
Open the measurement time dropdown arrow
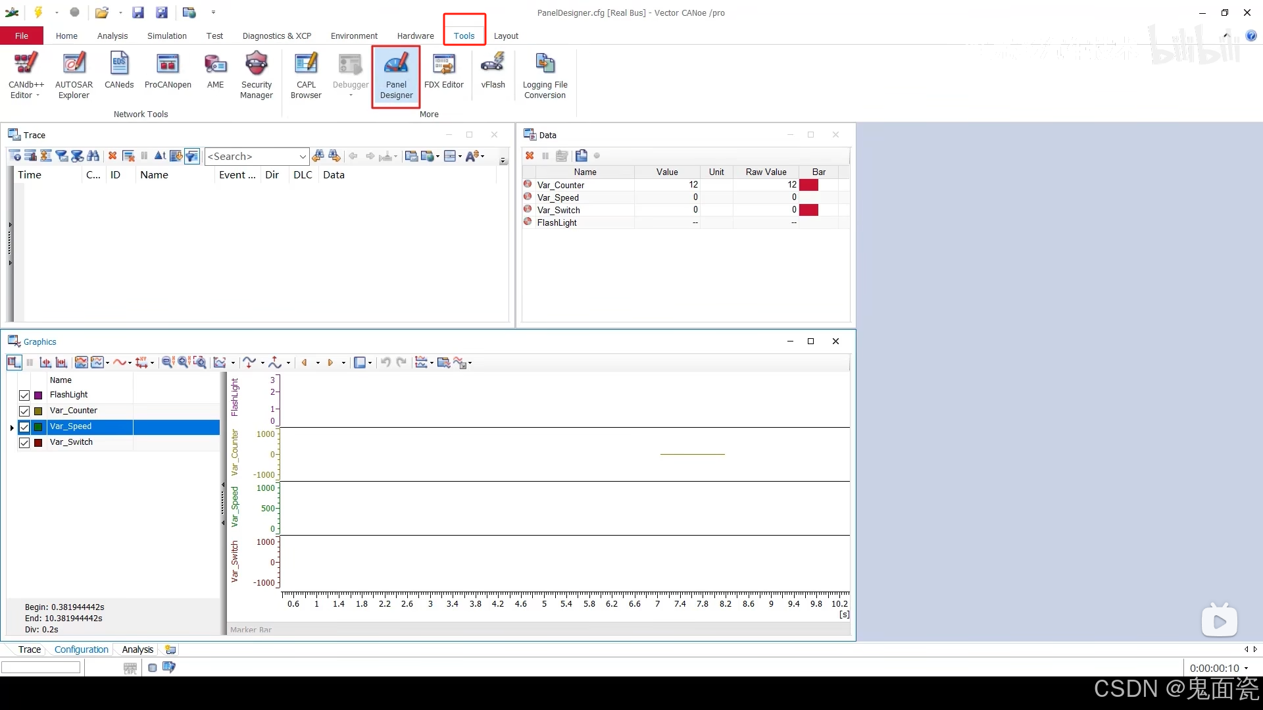[x=1246, y=669]
